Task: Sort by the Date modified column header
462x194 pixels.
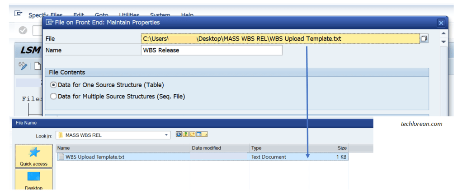Action: 220,148
